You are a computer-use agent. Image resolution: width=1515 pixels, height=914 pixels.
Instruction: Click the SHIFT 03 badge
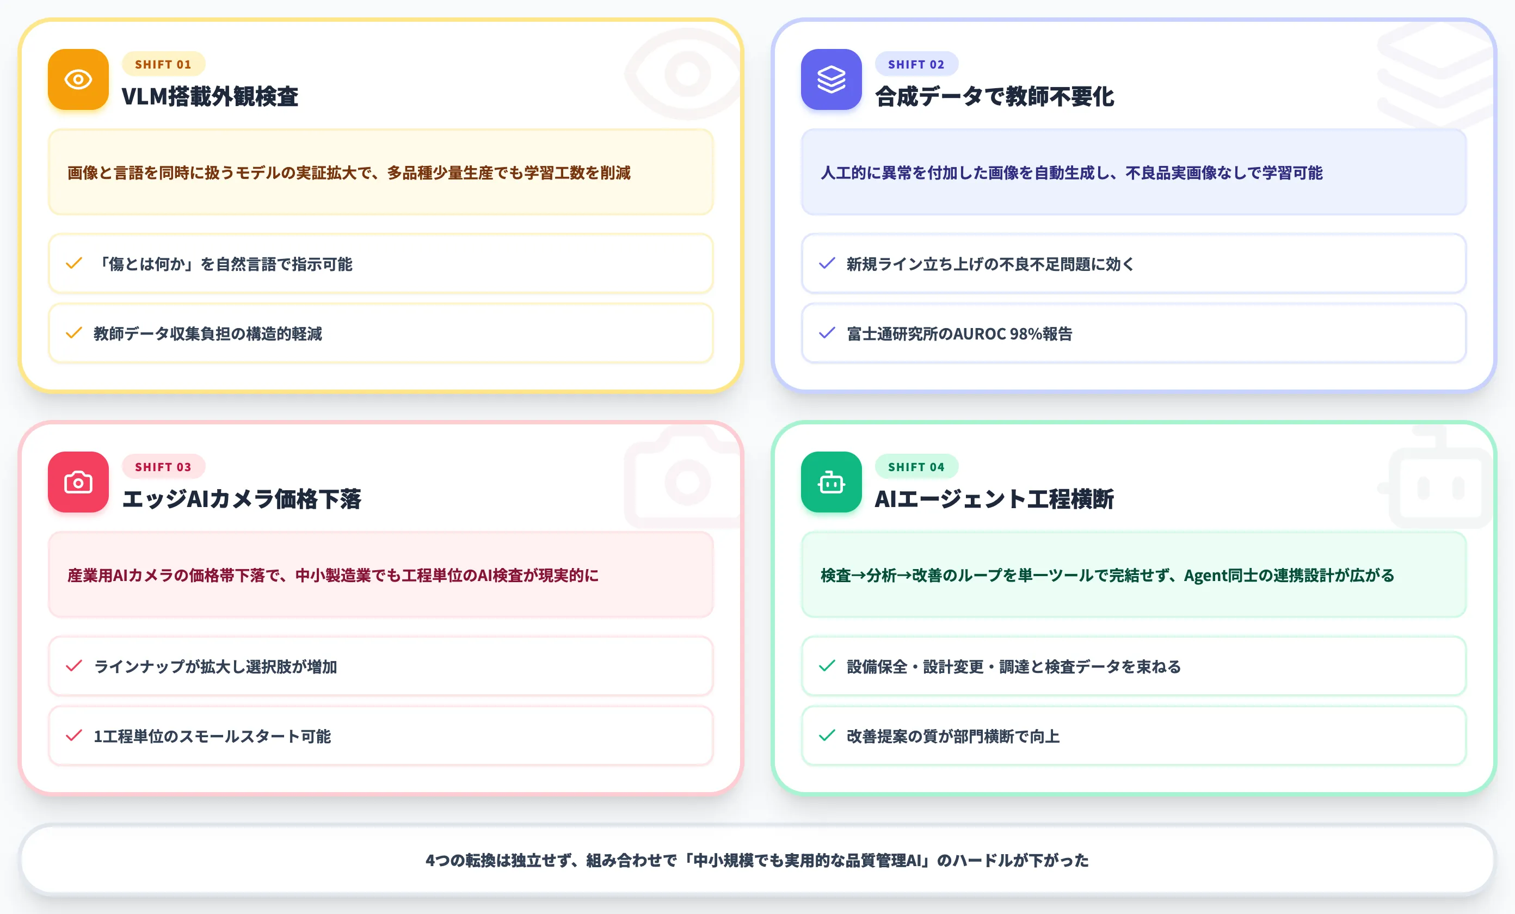[163, 467]
